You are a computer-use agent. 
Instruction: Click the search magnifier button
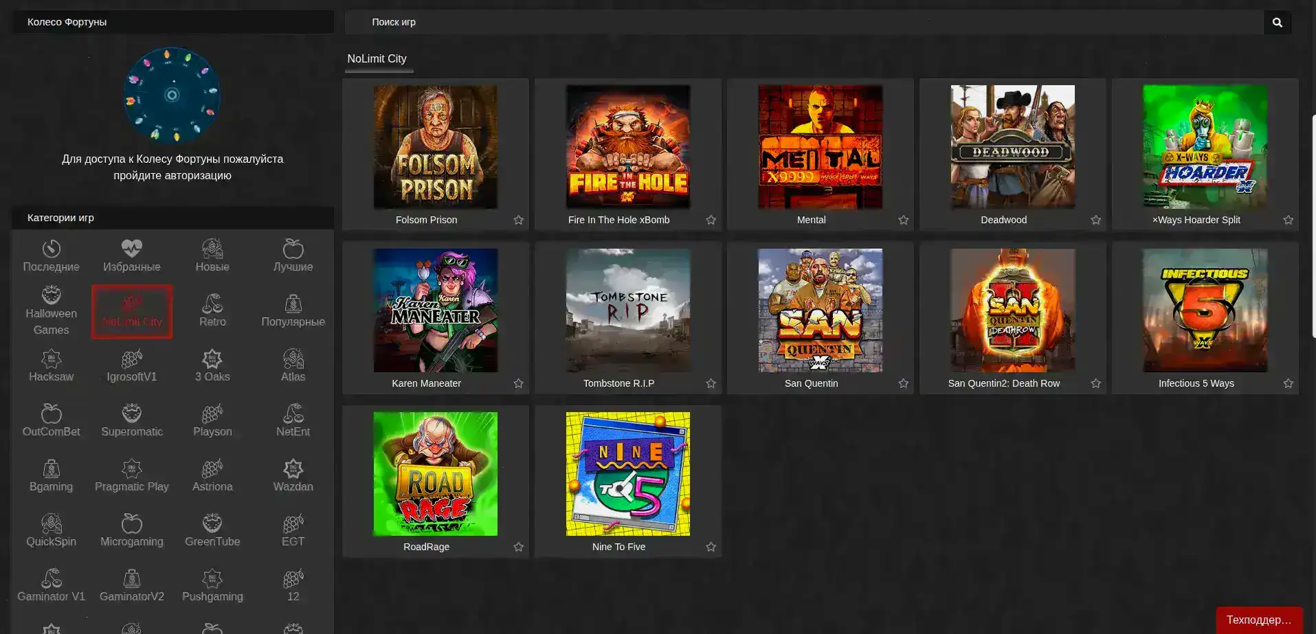tap(1277, 22)
